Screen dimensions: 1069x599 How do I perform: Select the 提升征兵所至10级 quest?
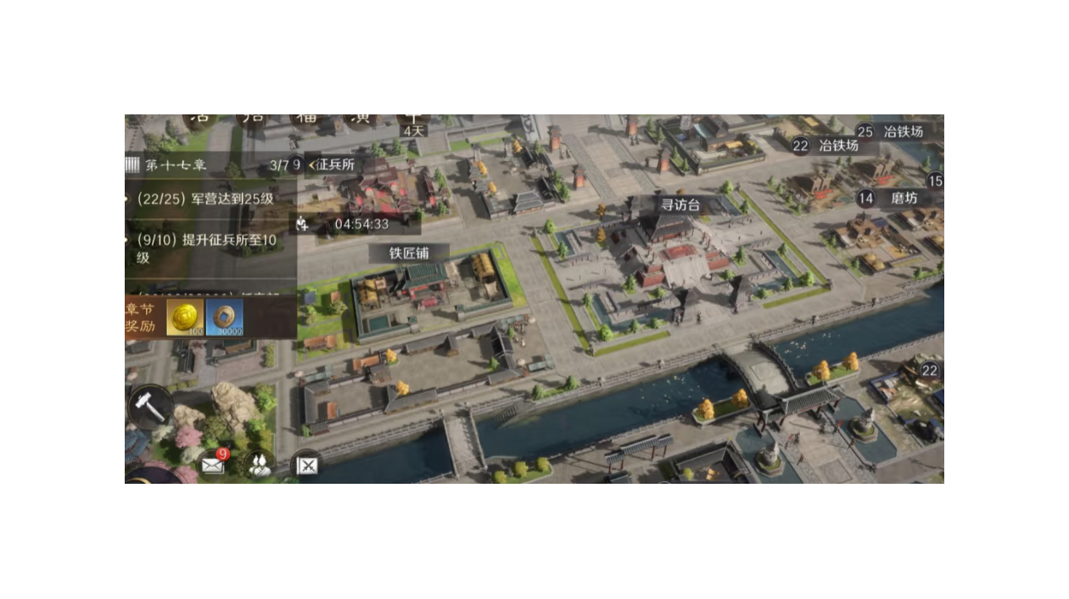point(206,248)
